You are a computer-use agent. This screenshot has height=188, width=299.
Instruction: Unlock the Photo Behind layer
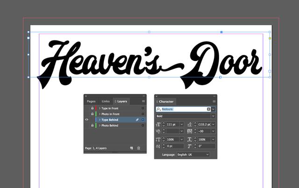93,125
